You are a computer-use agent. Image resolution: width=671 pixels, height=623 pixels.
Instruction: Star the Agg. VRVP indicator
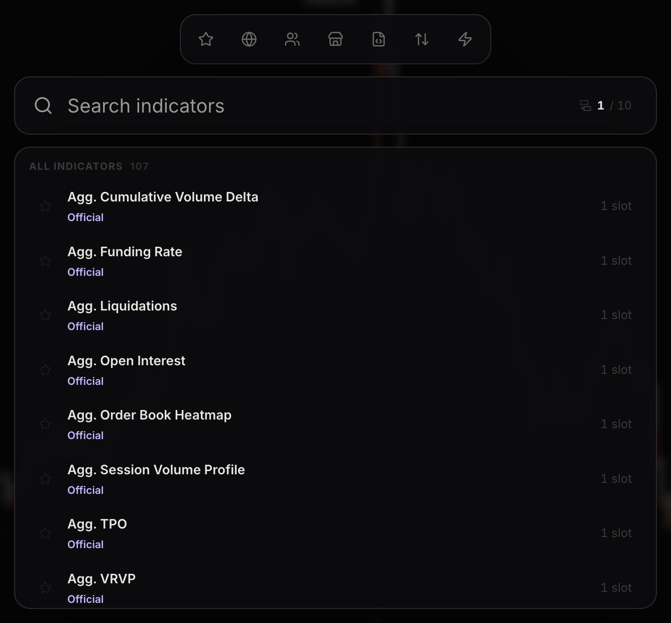click(45, 588)
